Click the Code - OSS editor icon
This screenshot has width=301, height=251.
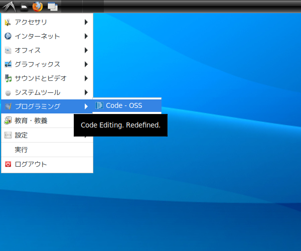(x=99, y=105)
